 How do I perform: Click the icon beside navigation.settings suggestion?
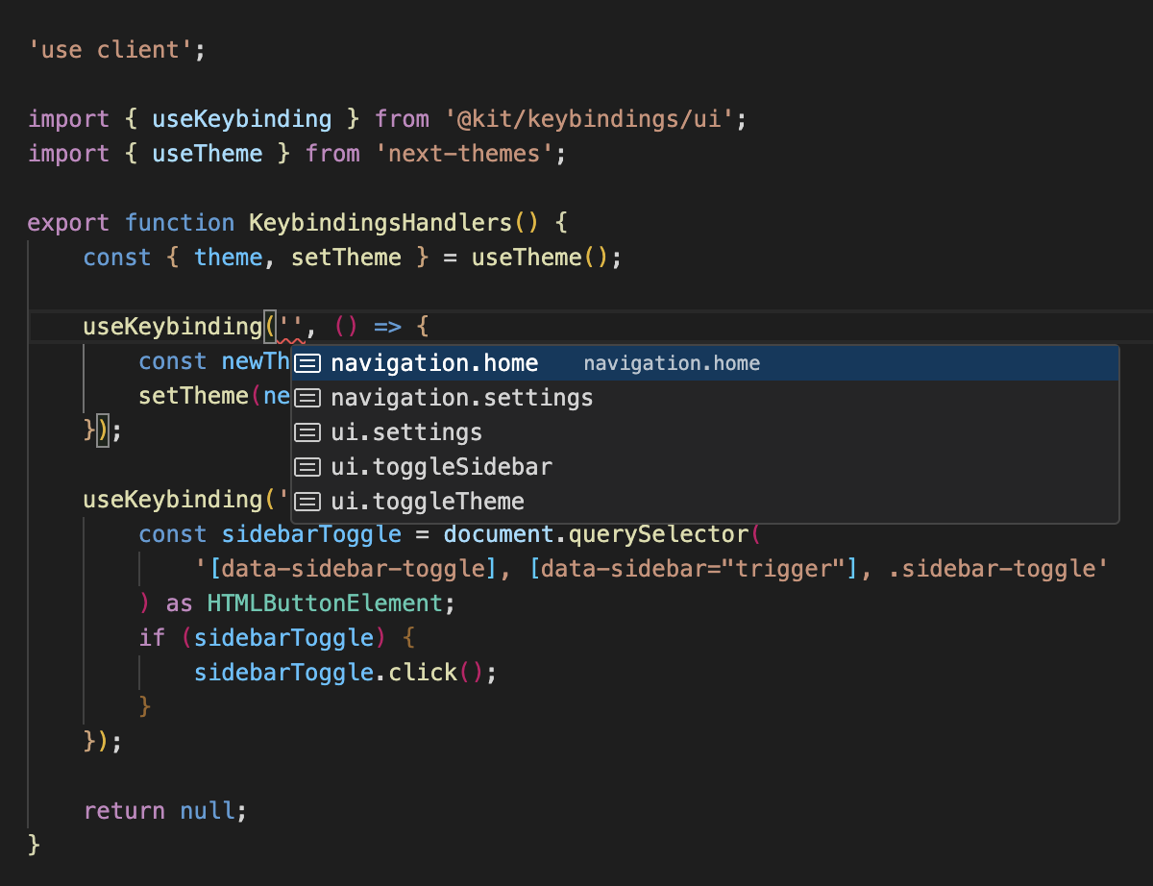[307, 397]
